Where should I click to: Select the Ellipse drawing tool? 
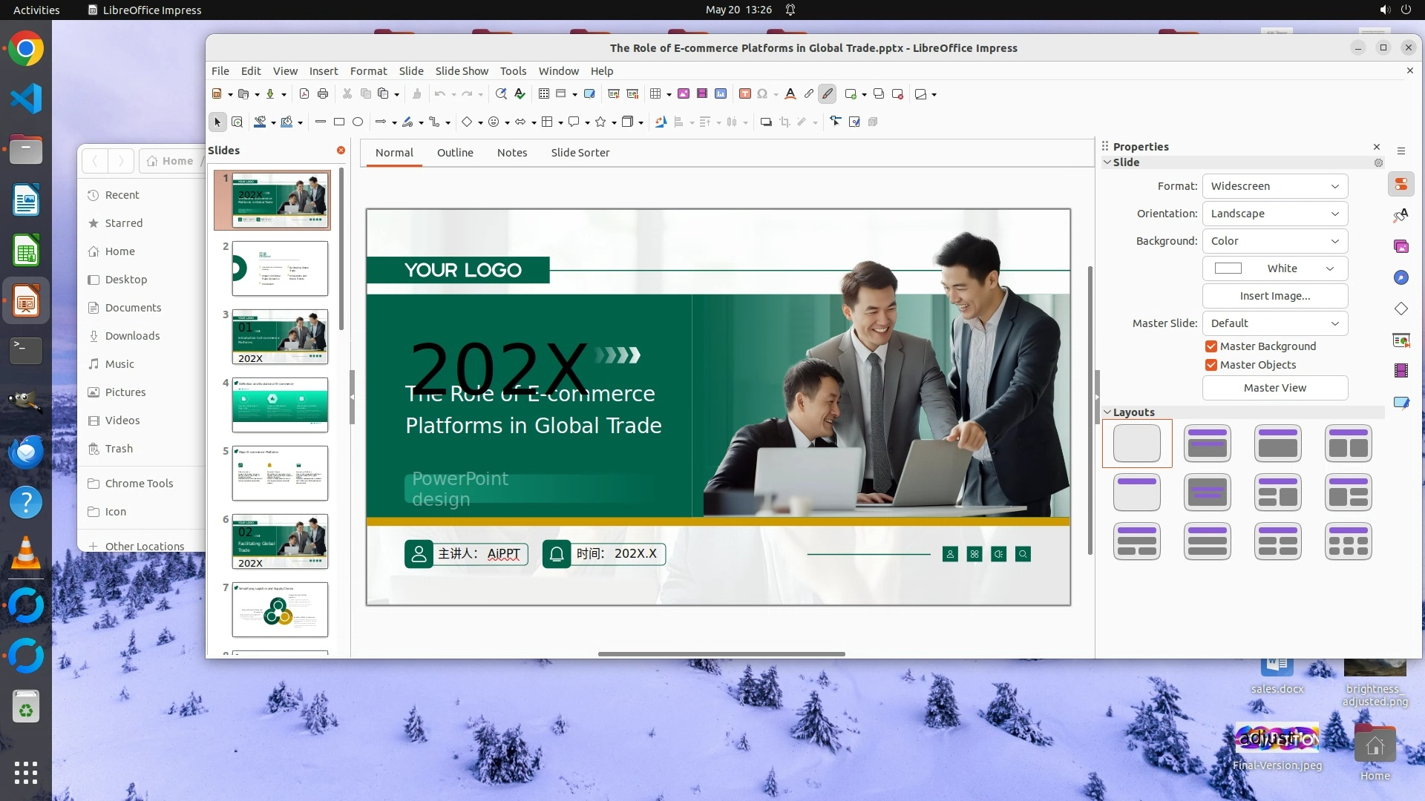358,122
